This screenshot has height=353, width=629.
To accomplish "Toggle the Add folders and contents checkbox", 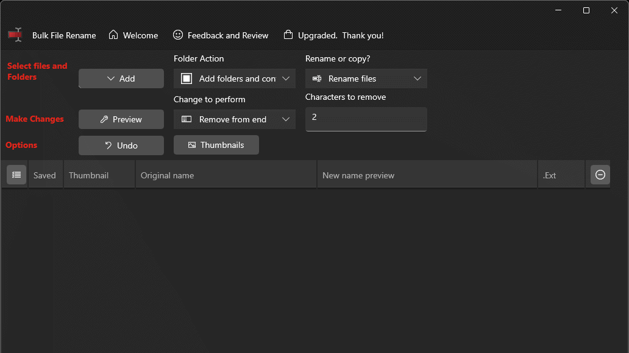I will click(x=187, y=79).
